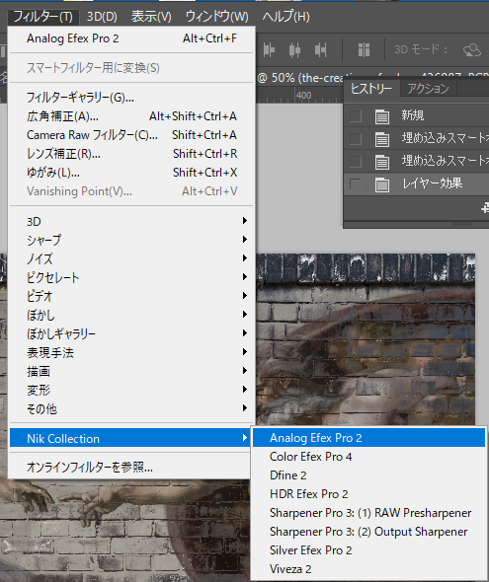
Task: Toggle history brush source for second 埋め込みスマート row
Action: pyautogui.click(x=356, y=162)
